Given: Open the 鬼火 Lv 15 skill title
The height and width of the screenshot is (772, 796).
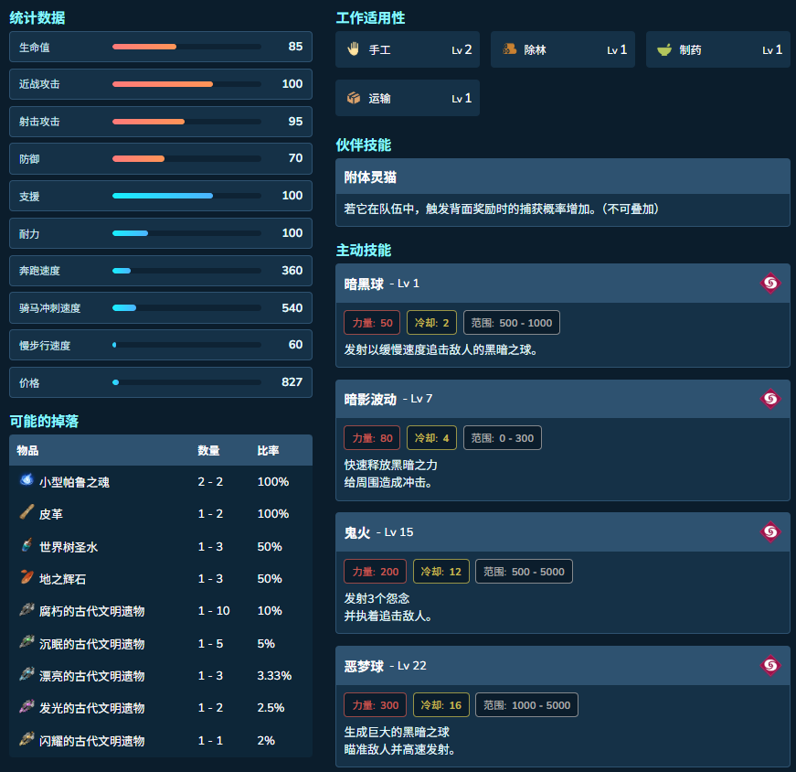Looking at the screenshot, I should coord(378,532).
